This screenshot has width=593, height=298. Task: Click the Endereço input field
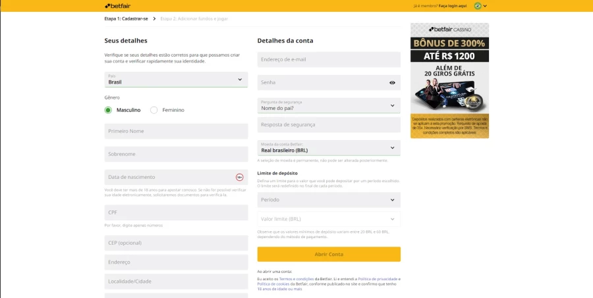coord(176,262)
